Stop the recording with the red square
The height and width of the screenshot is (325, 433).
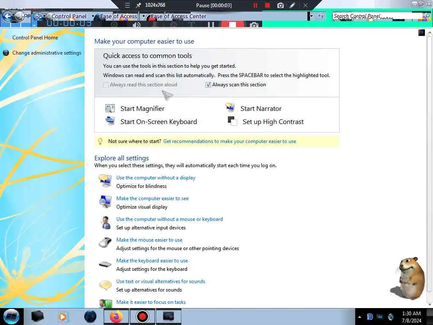(267, 5)
